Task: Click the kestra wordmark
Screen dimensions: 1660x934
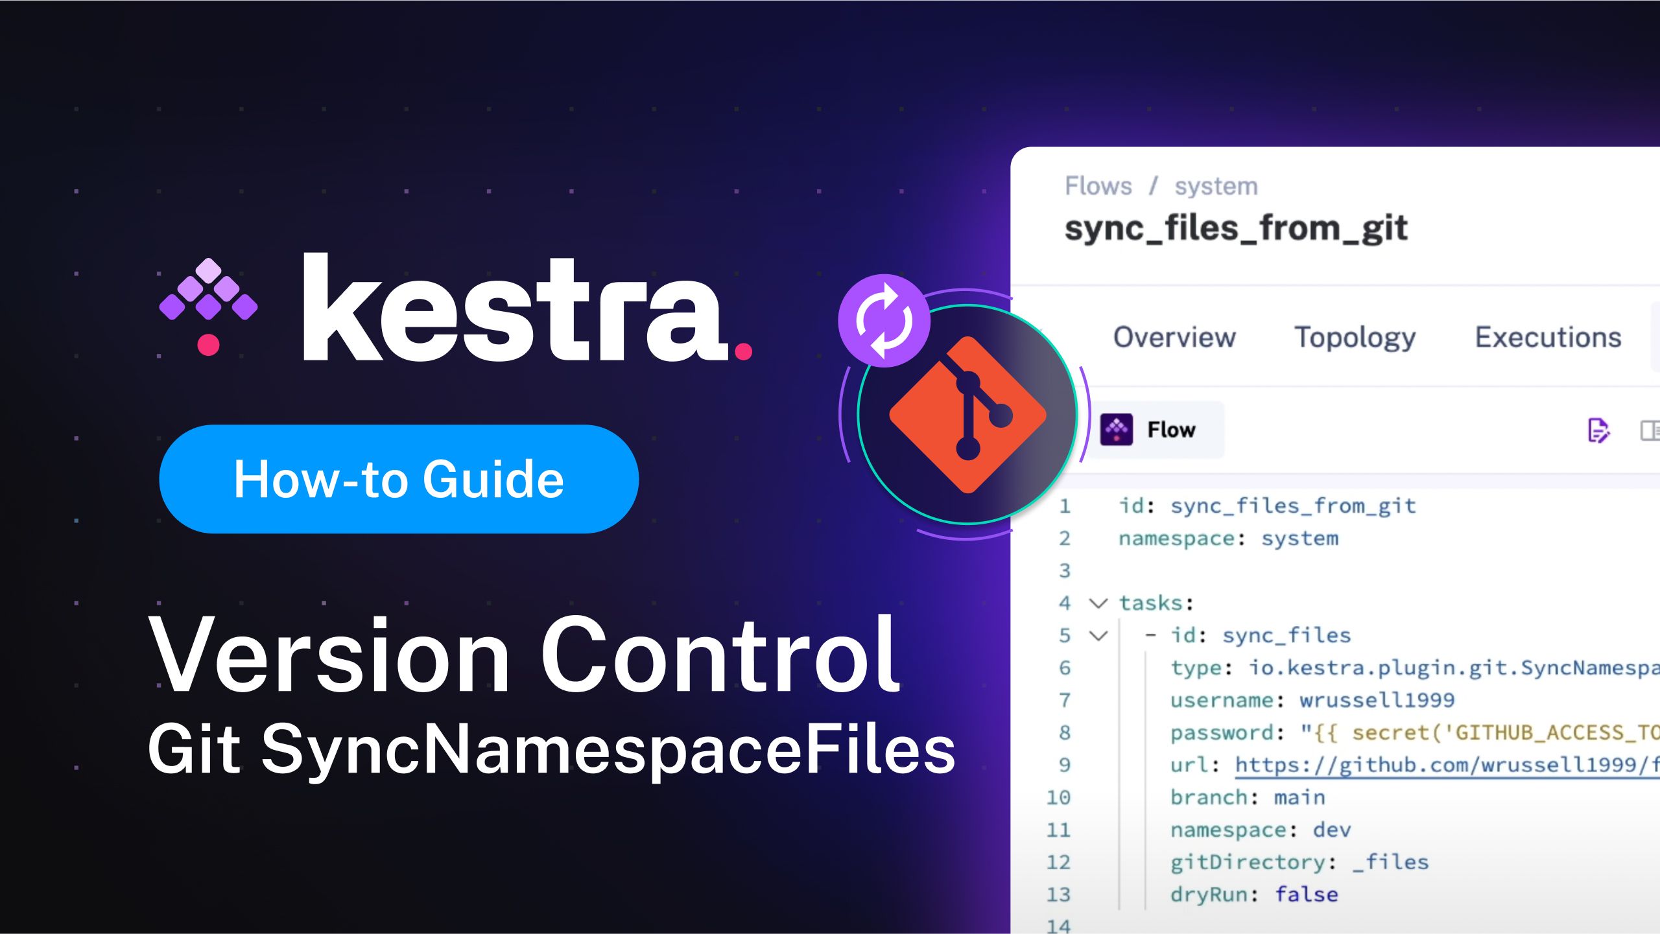Action: [527, 307]
